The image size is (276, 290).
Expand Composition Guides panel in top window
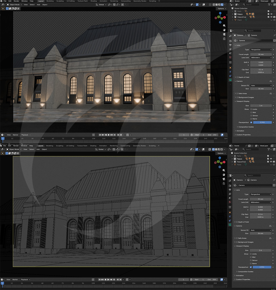[x=246, y=127]
